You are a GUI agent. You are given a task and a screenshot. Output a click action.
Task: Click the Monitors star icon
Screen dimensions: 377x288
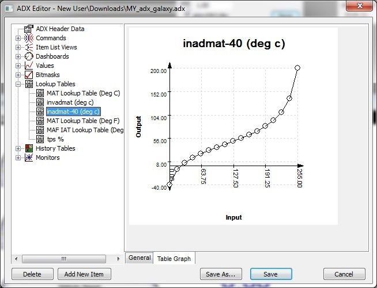[x=29, y=158]
